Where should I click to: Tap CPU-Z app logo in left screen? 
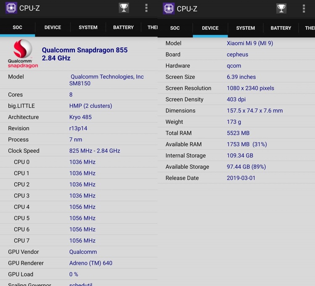point(11,8)
